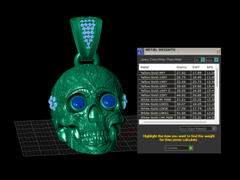Screen dimensions: 240x180
Task: Select the Yellow Gold:9KY row
Action: tap(177, 73)
